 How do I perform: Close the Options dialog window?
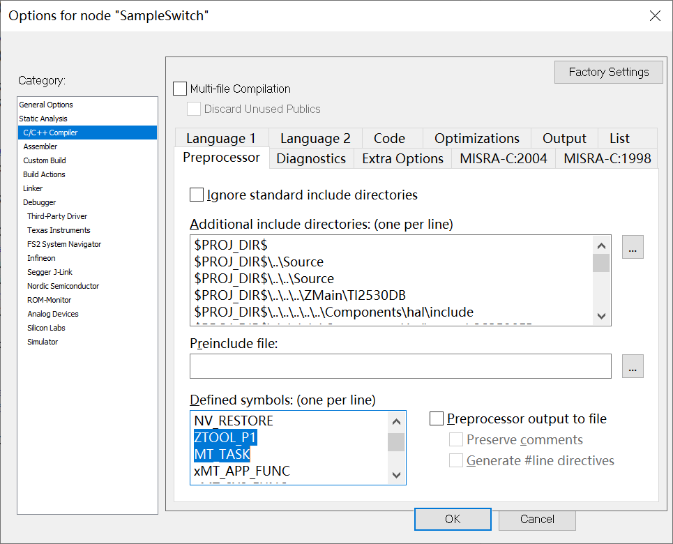(x=655, y=16)
